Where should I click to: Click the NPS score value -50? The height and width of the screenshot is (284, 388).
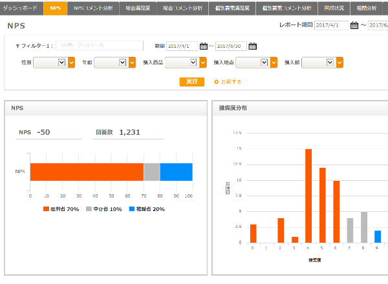tap(43, 132)
